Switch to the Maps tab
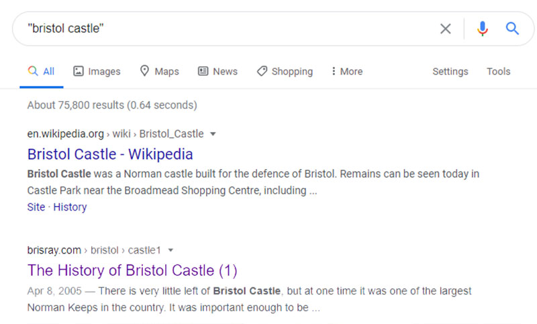Image resolution: width=537 pixels, height=324 pixels. [x=160, y=72]
